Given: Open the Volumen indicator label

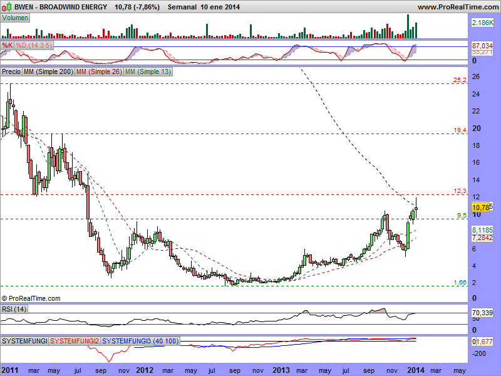Looking at the screenshot, I should 15,18.
